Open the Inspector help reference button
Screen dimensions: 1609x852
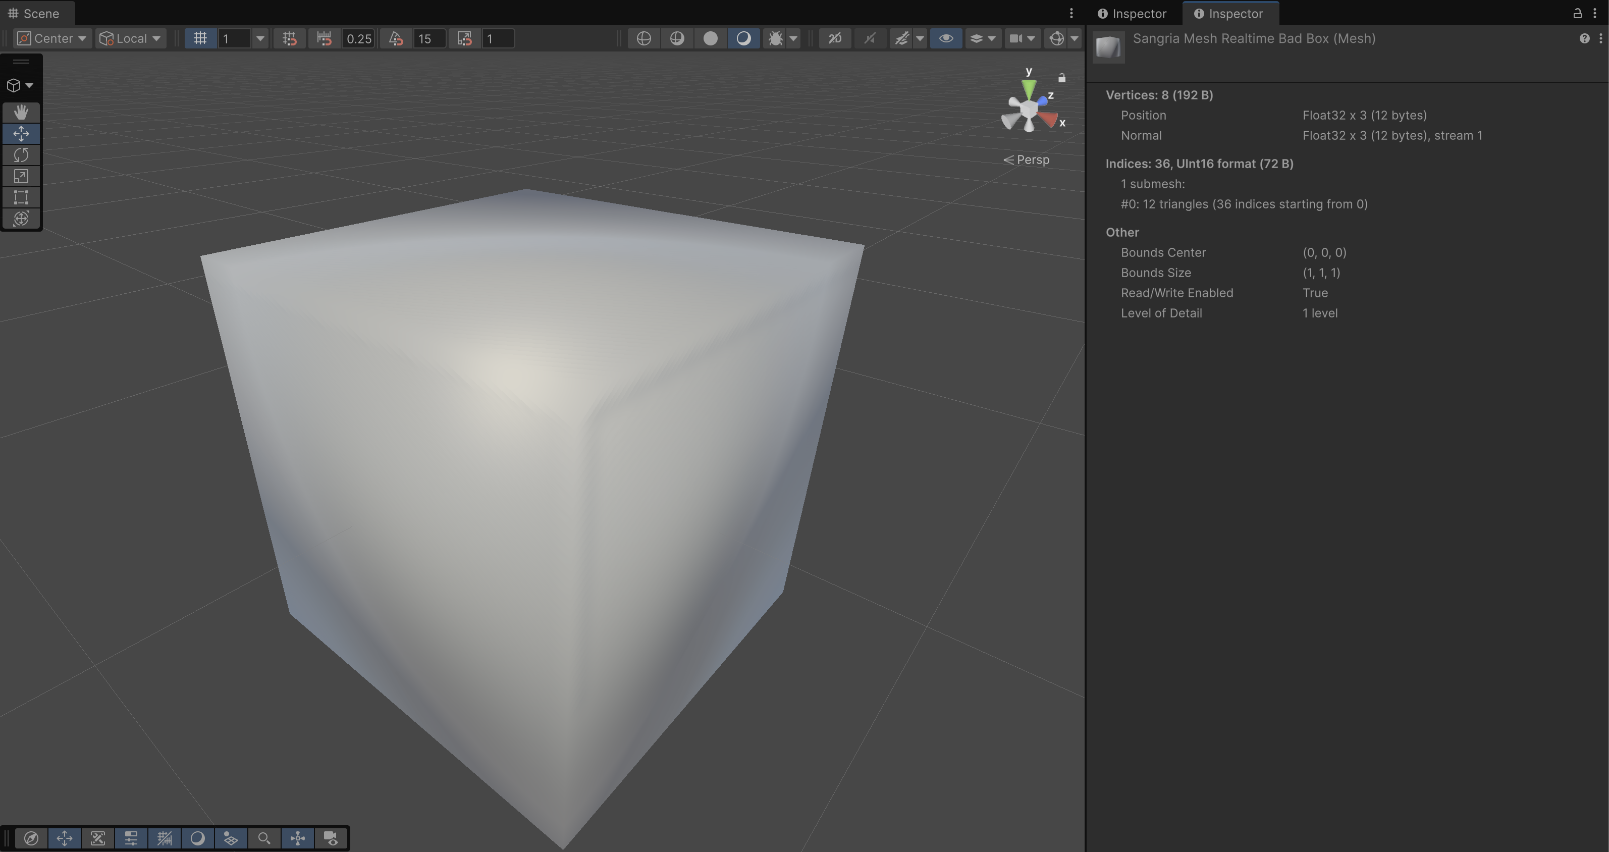(x=1584, y=39)
